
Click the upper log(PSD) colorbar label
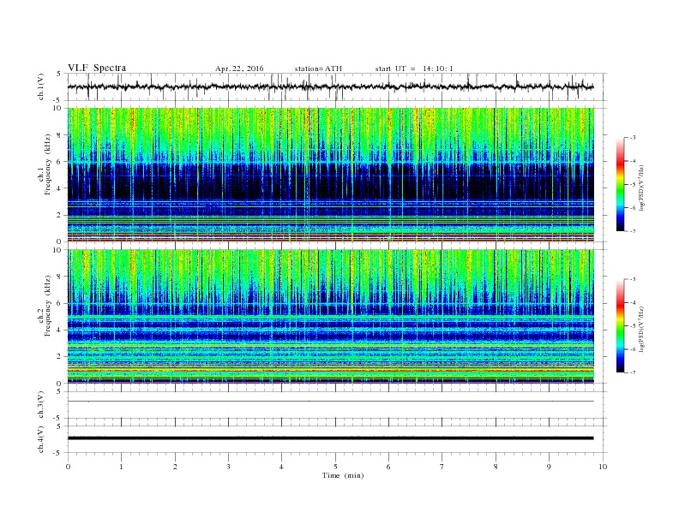pyautogui.click(x=642, y=188)
